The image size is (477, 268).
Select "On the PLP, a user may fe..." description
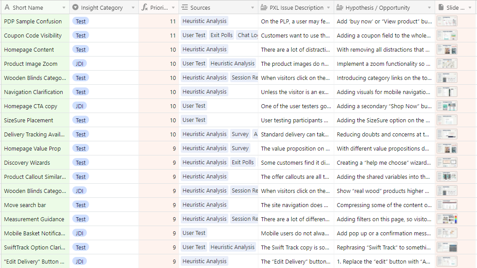pyautogui.click(x=296, y=21)
